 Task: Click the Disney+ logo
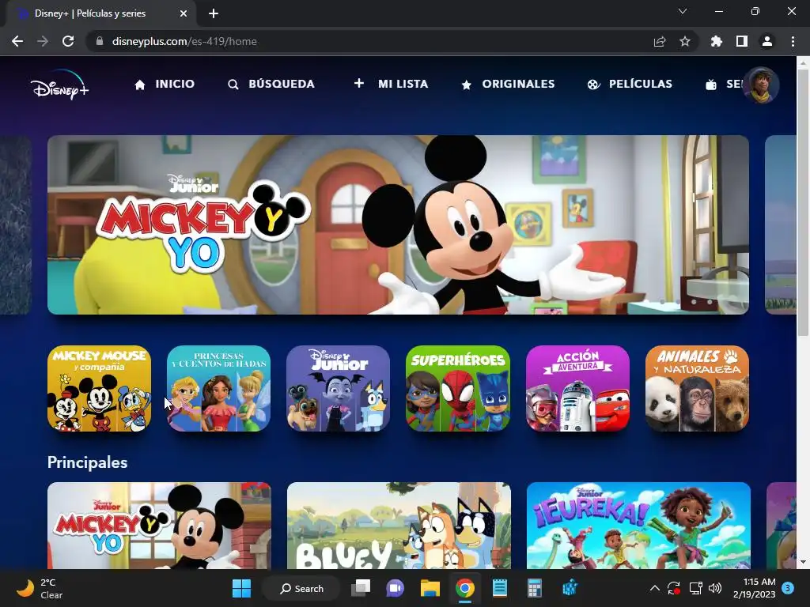point(59,85)
